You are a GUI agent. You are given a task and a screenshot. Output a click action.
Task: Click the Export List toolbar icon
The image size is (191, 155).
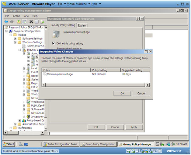coord(42,22)
